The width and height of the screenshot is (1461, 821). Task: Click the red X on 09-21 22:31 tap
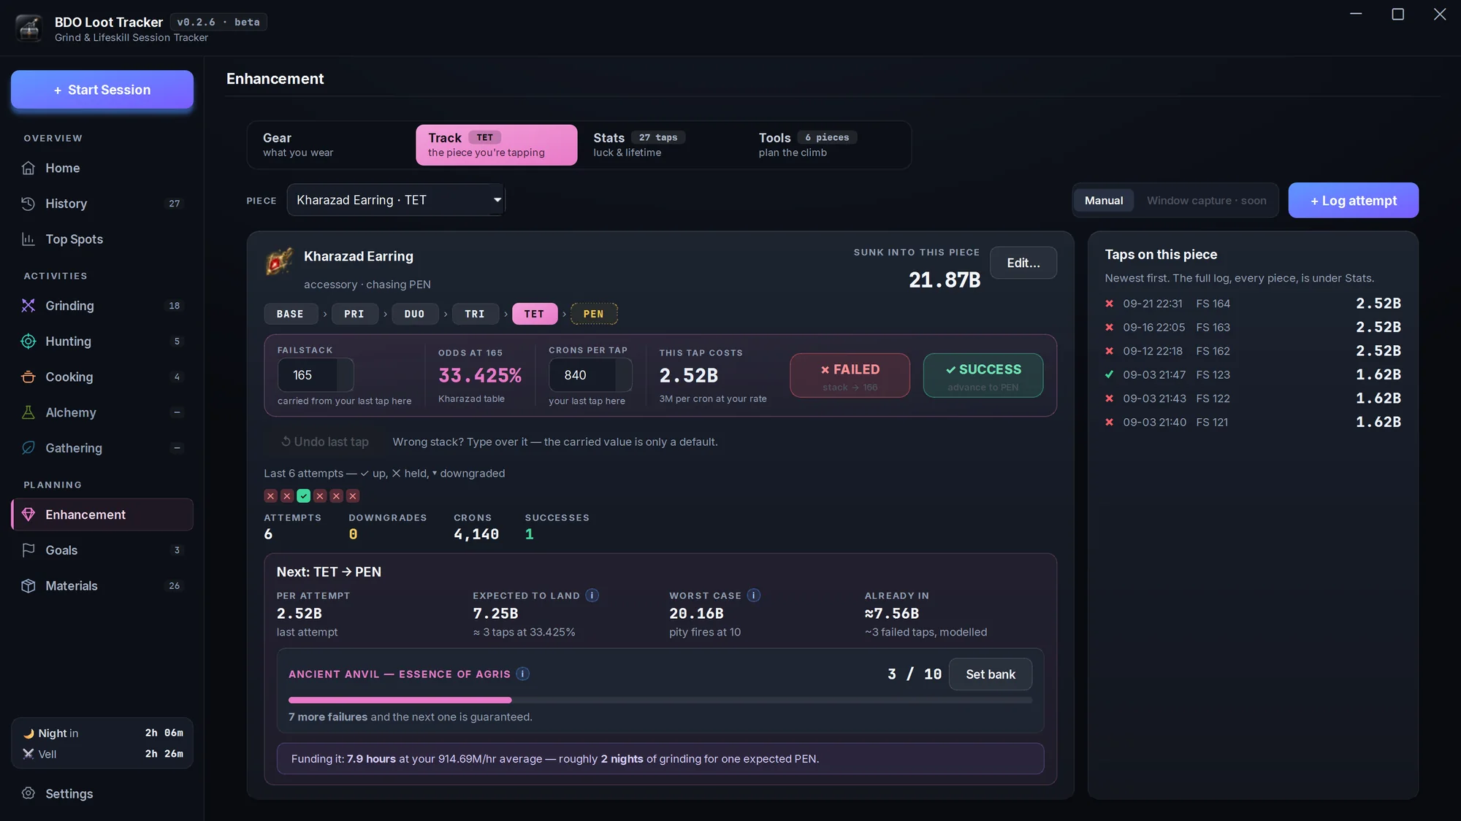pyautogui.click(x=1110, y=304)
